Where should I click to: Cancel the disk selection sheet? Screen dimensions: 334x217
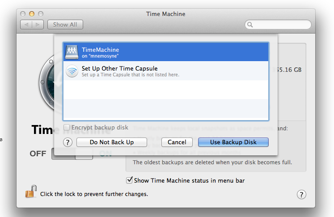click(177, 142)
